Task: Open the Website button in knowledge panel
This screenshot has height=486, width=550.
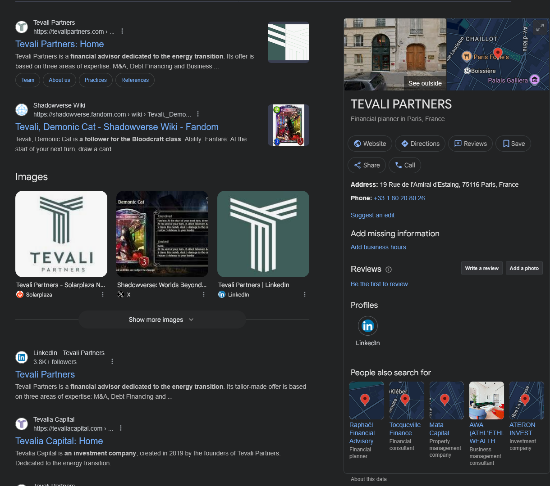Action: (370, 144)
